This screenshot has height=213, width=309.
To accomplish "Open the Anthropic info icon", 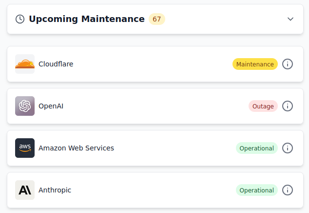I will click(288, 190).
